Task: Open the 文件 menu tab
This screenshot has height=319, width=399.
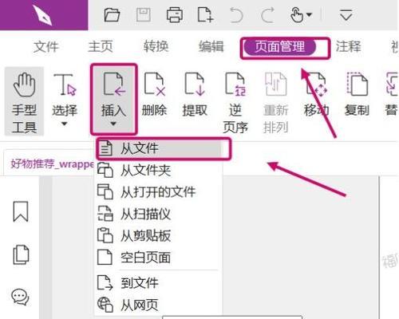Action: click(45, 47)
